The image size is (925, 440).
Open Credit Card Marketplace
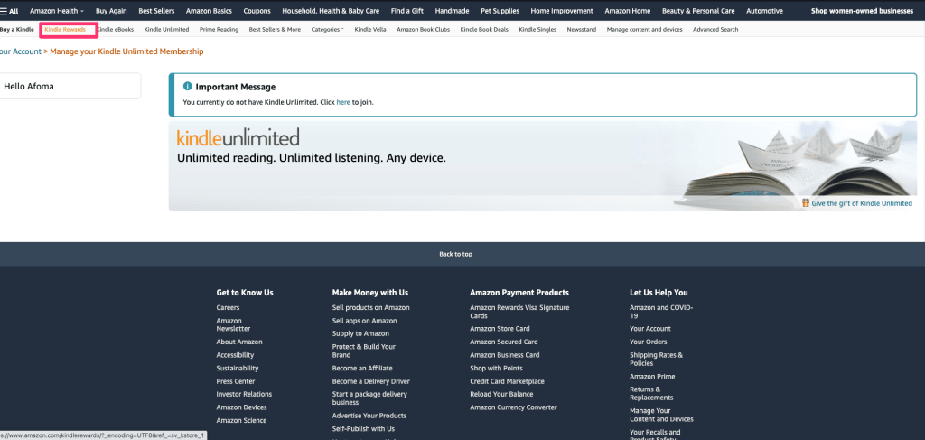pyautogui.click(x=507, y=381)
